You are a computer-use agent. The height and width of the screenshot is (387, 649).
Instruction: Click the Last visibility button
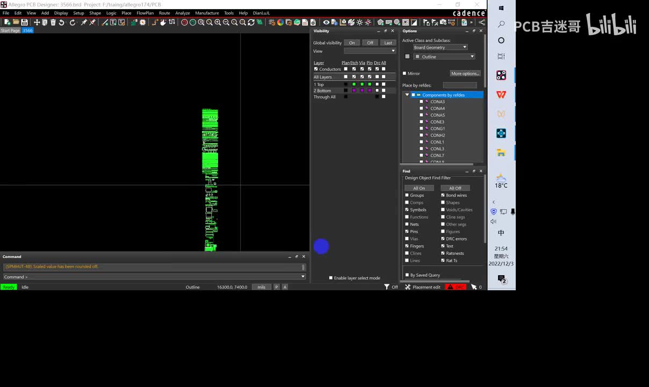pos(388,42)
